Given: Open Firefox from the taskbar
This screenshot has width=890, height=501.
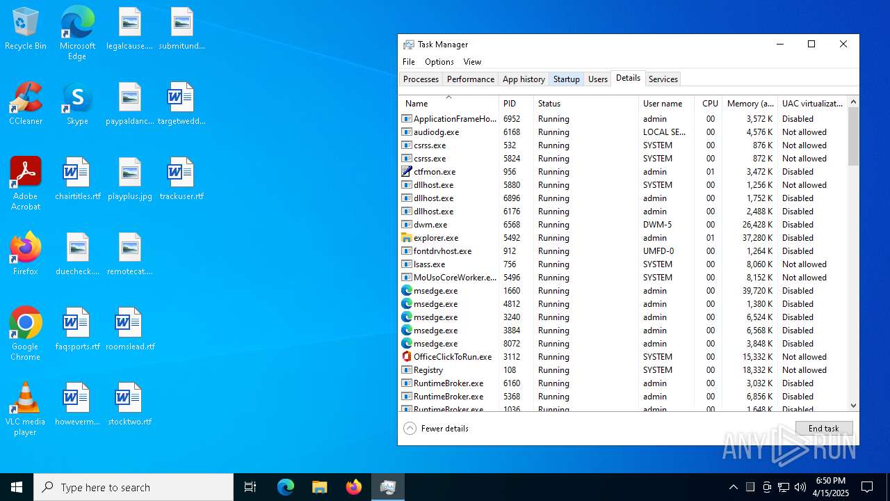Looking at the screenshot, I should [354, 487].
